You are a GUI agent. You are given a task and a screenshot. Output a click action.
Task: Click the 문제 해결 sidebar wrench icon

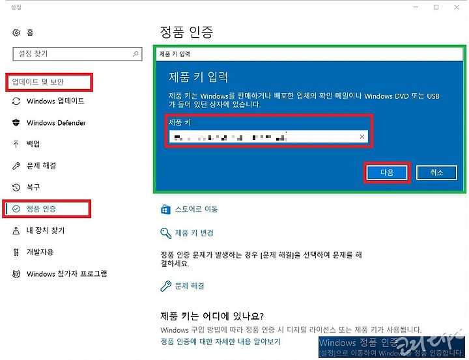pyautogui.click(x=16, y=165)
